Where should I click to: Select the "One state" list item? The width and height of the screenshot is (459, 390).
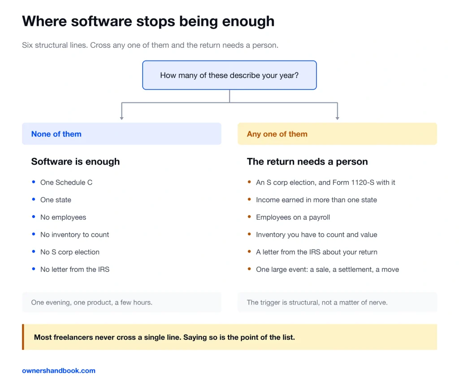(x=56, y=200)
